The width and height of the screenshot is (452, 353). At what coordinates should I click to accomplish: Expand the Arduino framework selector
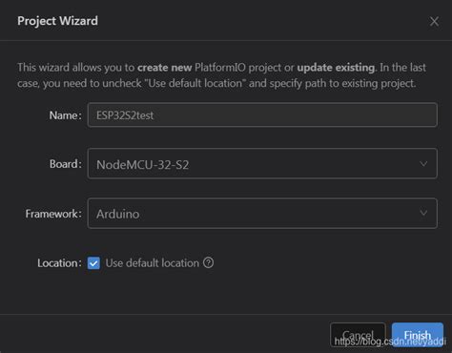click(262, 213)
